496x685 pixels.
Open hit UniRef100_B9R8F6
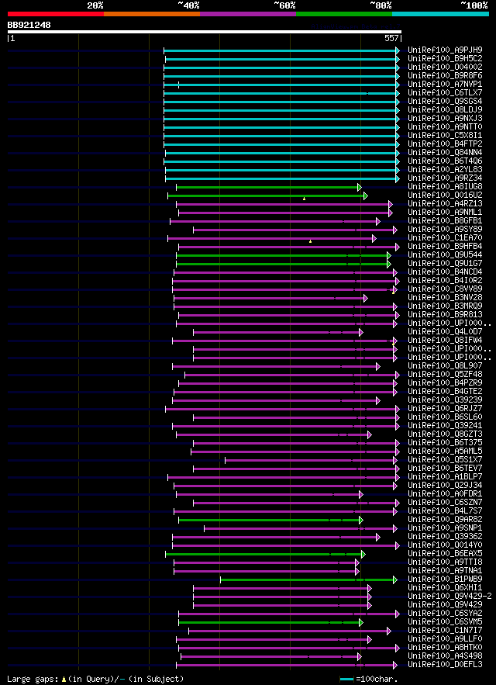[x=445, y=75]
